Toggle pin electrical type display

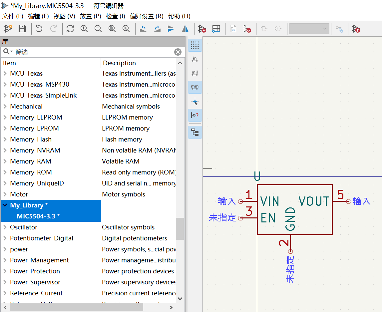(x=195, y=115)
